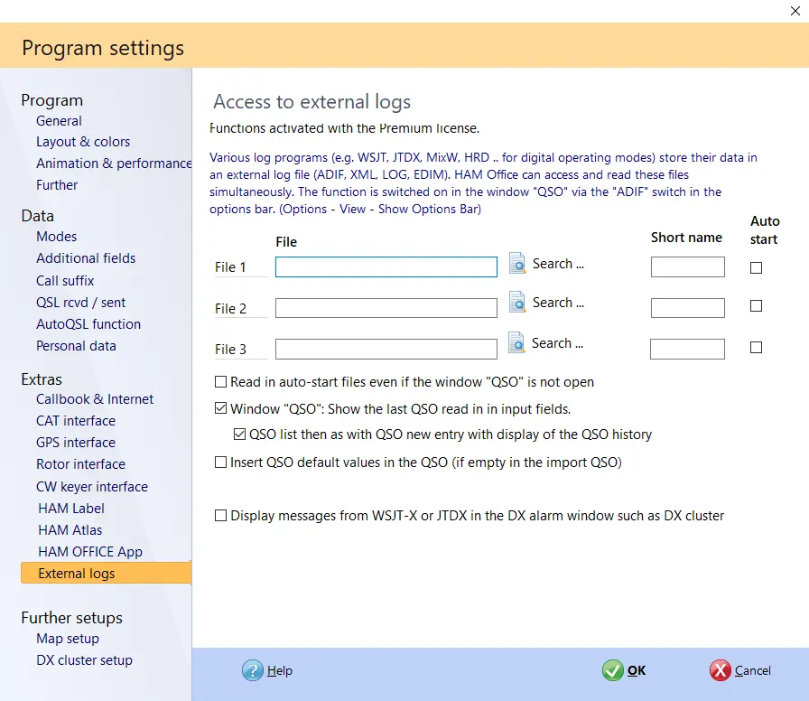Open Callbook & Internet settings
The image size is (809, 701).
pyautogui.click(x=95, y=399)
